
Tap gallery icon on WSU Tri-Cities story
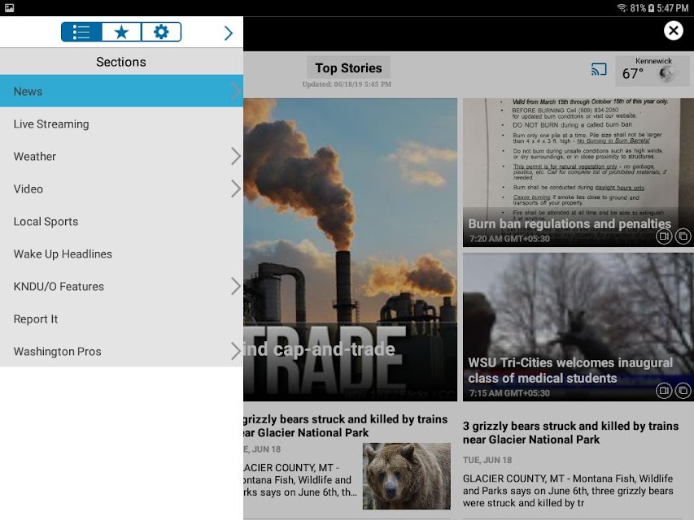pos(683,391)
